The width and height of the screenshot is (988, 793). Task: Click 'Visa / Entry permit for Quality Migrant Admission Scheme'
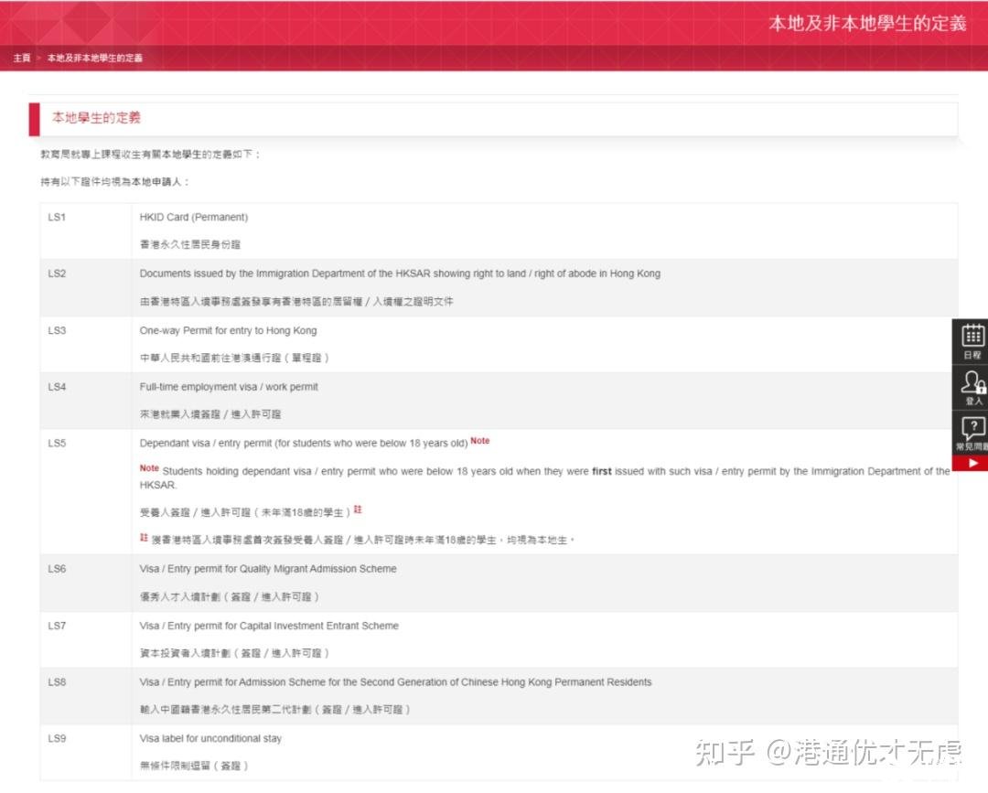268,569
